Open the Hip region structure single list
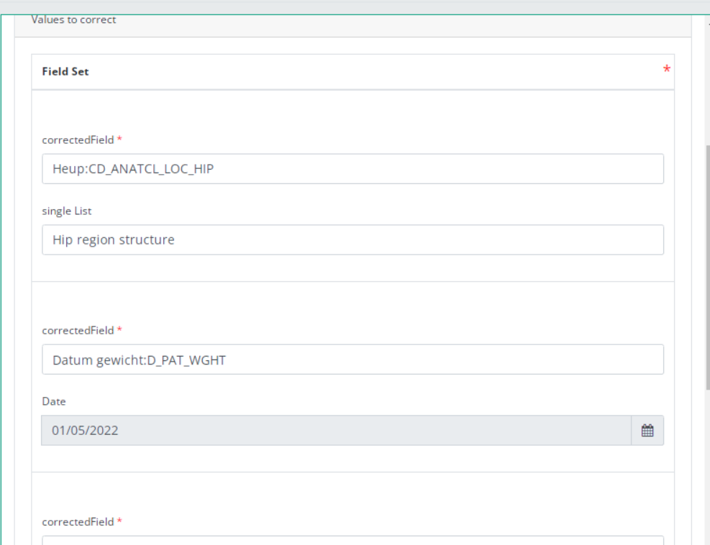Viewport: 710px width, 545px height. (352, 239)
